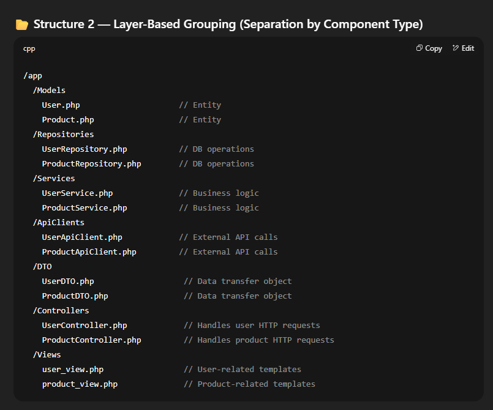
Task: Click the /Repositories folder entry
Action: (63, 134)
